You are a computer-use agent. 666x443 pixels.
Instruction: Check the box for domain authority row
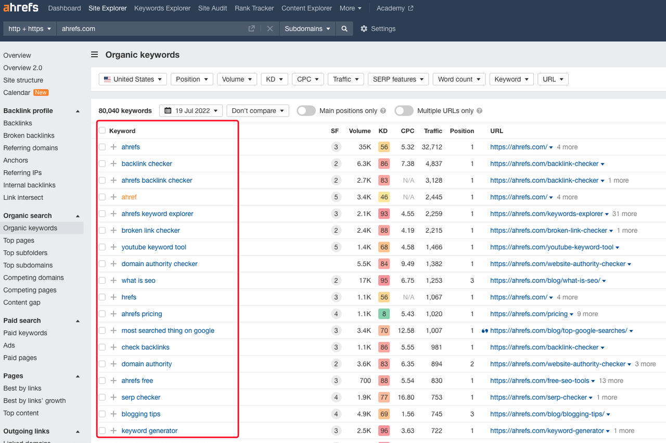(102, 364)
